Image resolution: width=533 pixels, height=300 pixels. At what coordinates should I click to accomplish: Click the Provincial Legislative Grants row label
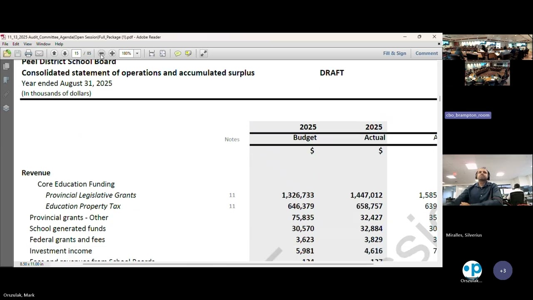(x=91, y=195)
